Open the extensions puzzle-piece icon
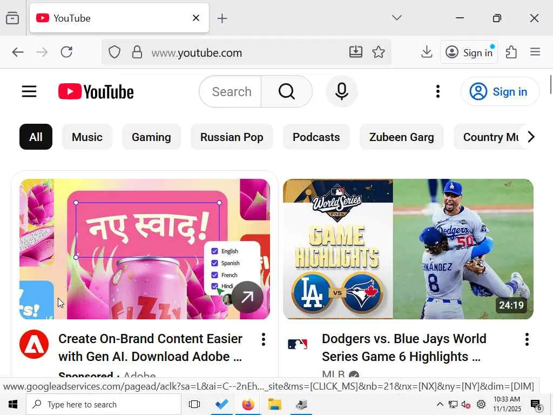Image resolution: width=553 pixels, height=415 pixels. tap(511, 52)
